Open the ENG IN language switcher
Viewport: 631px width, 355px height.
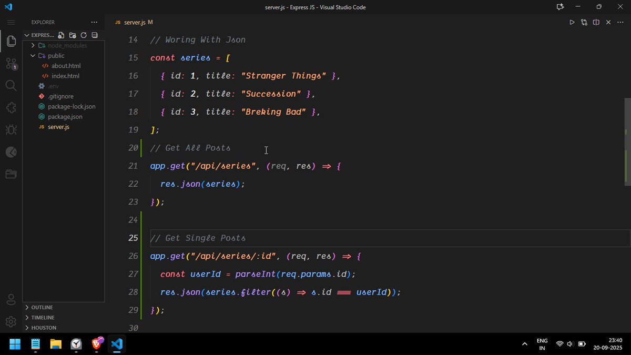tap(542, 344)
